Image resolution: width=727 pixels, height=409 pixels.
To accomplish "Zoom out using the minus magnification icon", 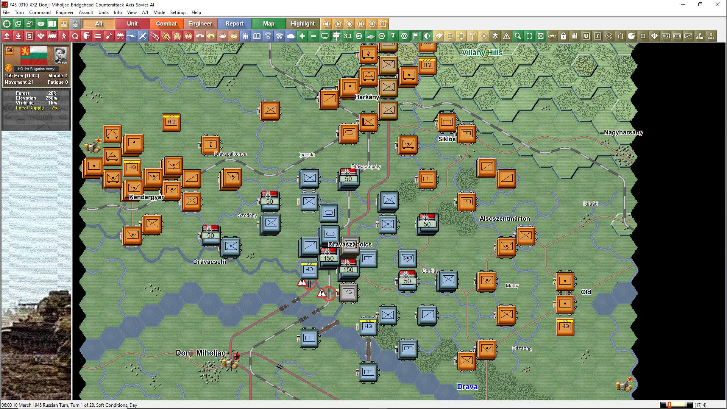I will tap(313, 36).
